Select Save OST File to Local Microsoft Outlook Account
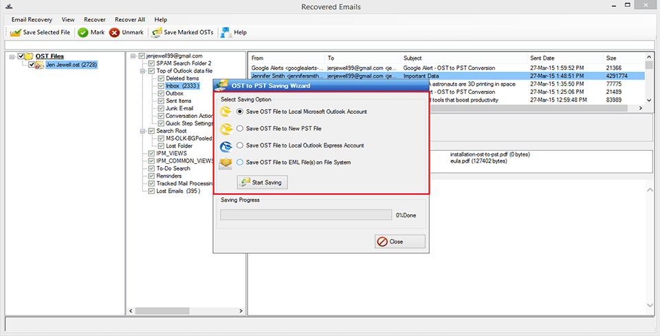660x336 pixels. (x=239, y=112)
